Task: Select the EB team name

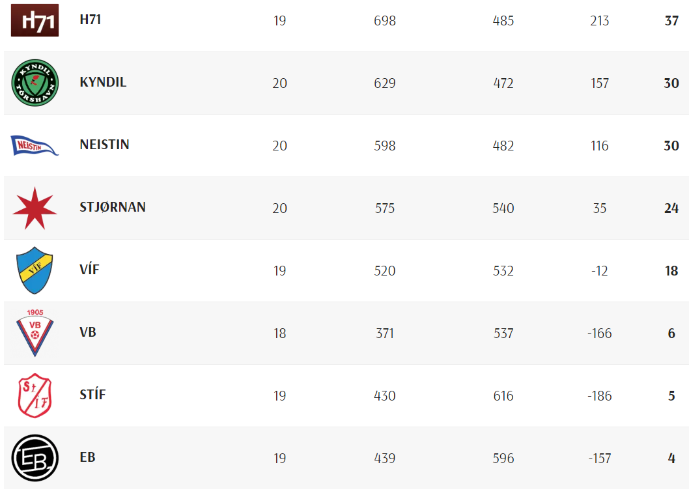Action: [x=87, y=457]
